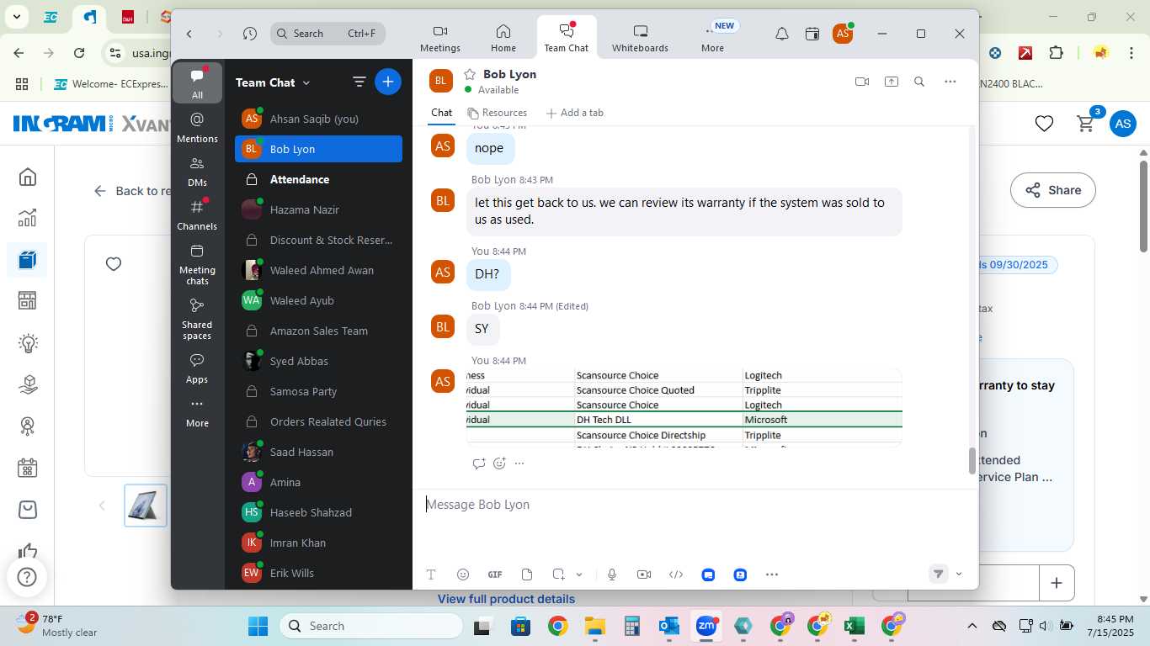
Task: Open Waleed Ayub chat
Action: pos(318,300)
